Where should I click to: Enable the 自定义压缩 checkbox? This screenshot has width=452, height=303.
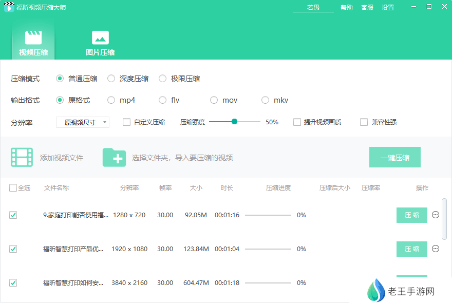click(125, 122)
